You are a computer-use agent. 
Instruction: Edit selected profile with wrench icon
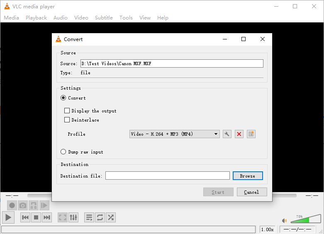pos(227,134)
